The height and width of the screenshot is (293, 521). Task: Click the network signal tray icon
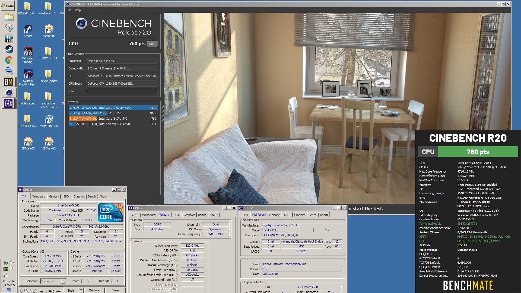[5, 275]
